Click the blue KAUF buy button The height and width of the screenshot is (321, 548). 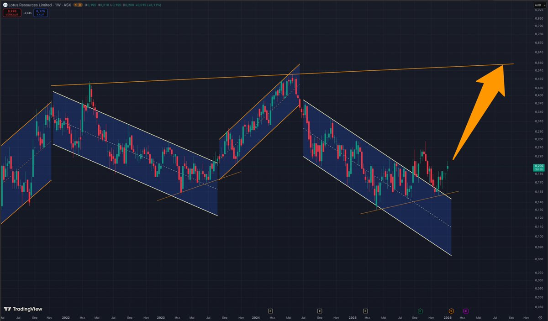coord(41,13)
